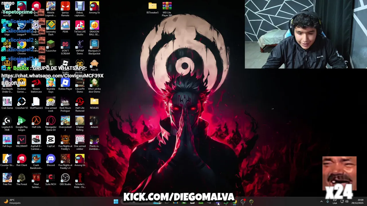The width and height of the screenshot is (367, 206).
Task: Launch OBS Studio from the desktop
Action: pyautogui.click(x=65, y=179)
